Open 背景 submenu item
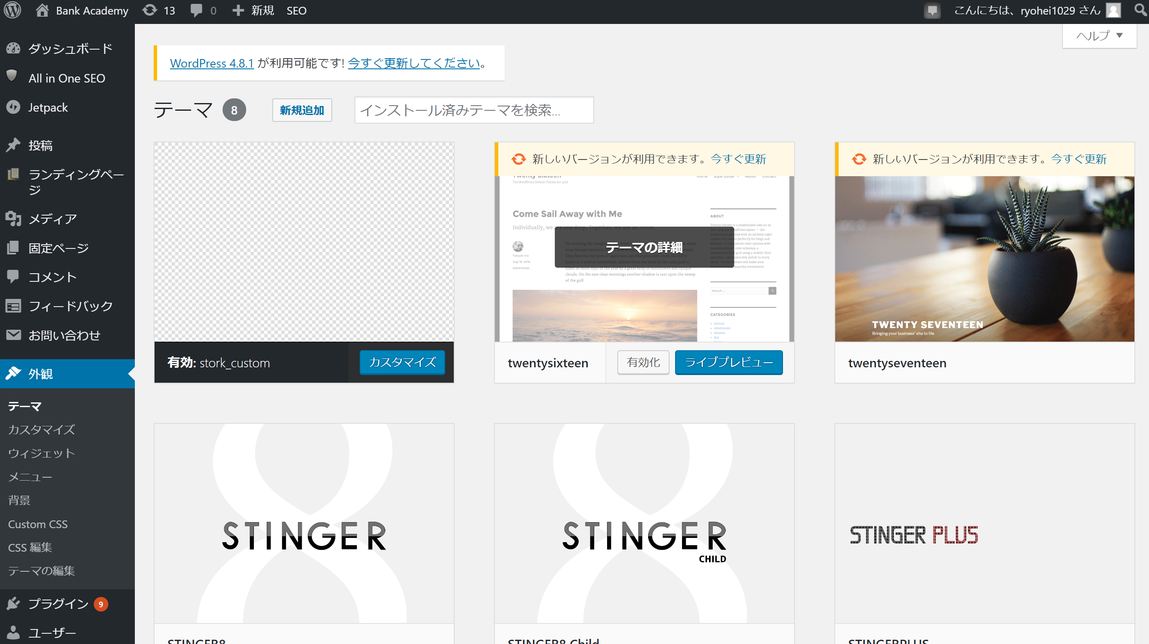The image size is (1149, 644). point(19,500)
